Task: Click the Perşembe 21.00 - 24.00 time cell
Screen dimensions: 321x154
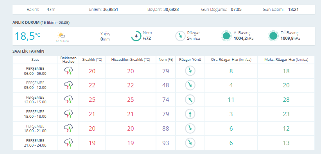Action: click(35, 143)
